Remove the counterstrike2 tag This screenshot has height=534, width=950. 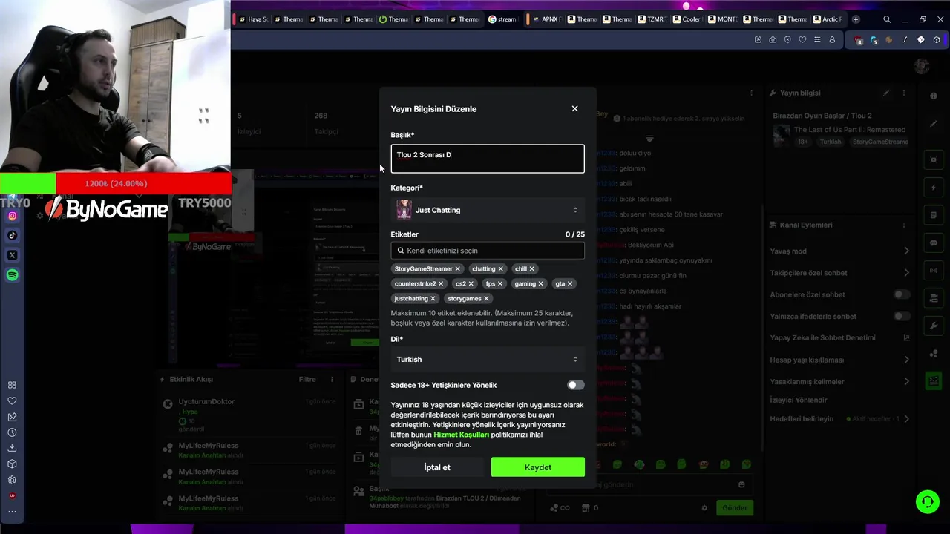440,283
